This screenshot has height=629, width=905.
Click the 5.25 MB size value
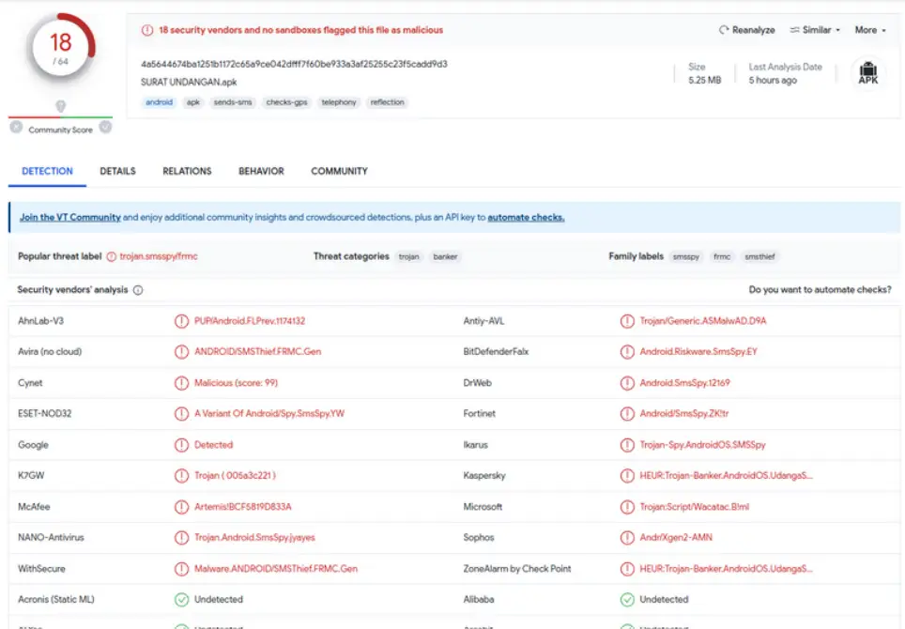click(x=704, y=80)
